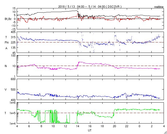Click the "135" tick on the Phi axis
The image size is (167, 134).
click(x=13, y=48)
